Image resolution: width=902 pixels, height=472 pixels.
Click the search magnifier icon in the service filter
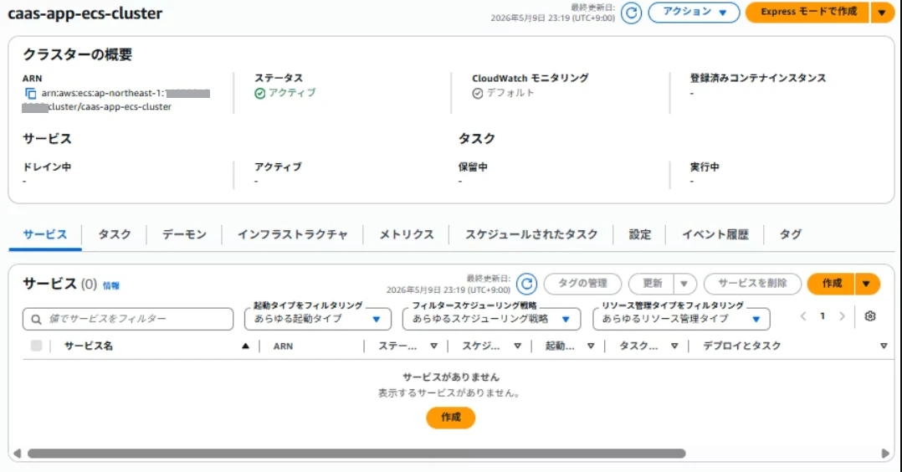pos(36,319)
